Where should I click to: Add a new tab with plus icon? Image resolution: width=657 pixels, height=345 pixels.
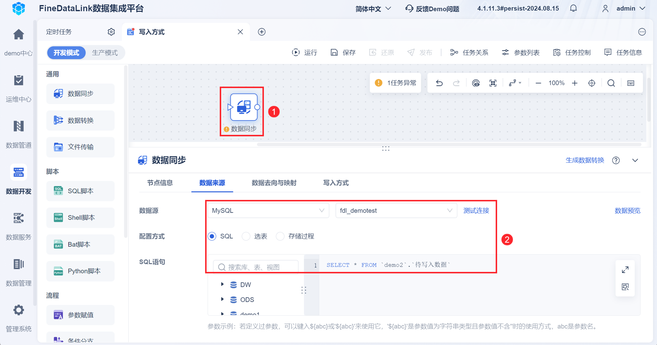click(262, 32)
